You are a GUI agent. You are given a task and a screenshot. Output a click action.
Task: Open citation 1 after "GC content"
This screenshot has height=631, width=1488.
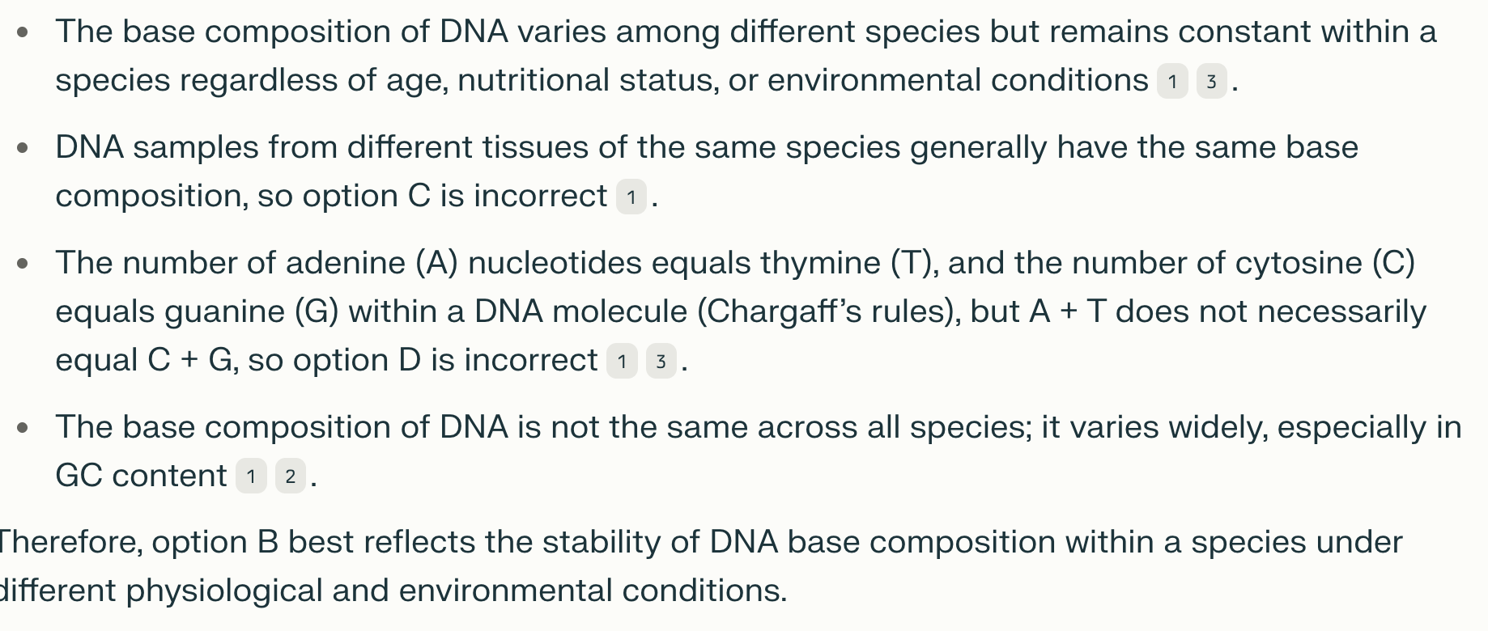coord(251,476)
